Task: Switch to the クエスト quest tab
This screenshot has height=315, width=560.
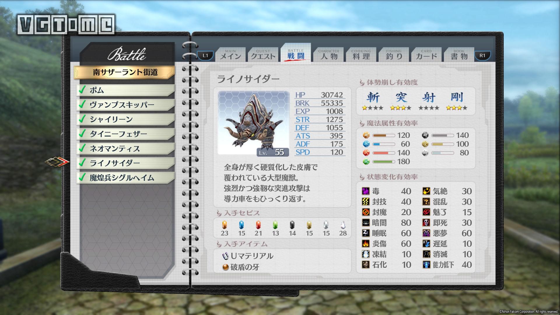Action: [263, 55]
